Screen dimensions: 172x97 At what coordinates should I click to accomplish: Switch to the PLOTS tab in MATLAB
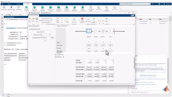[x=18, y=4]
